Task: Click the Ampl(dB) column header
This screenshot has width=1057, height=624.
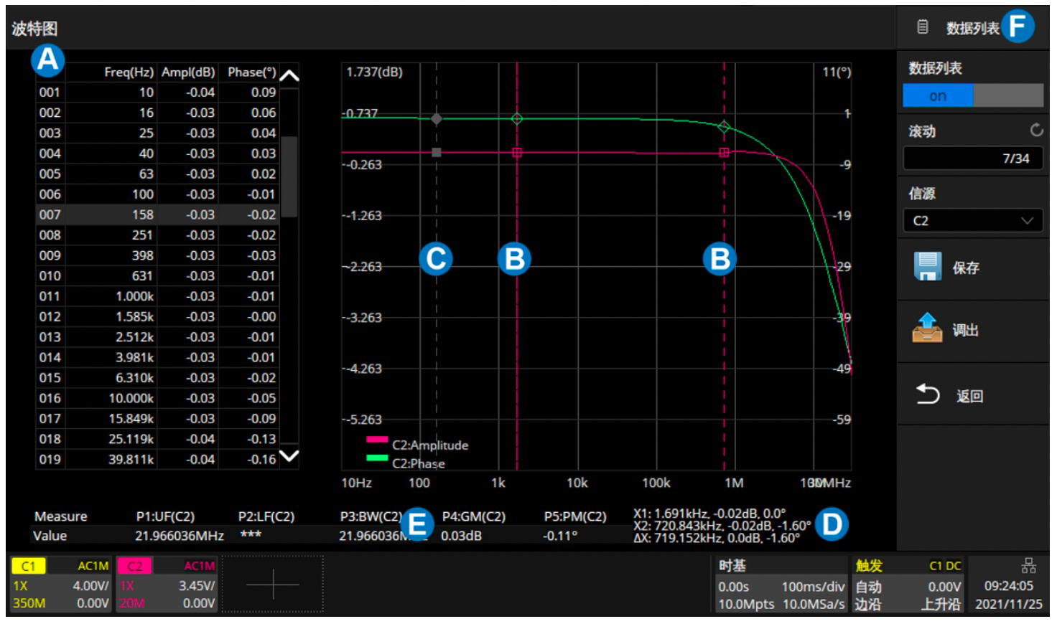Action: (188, 72)
